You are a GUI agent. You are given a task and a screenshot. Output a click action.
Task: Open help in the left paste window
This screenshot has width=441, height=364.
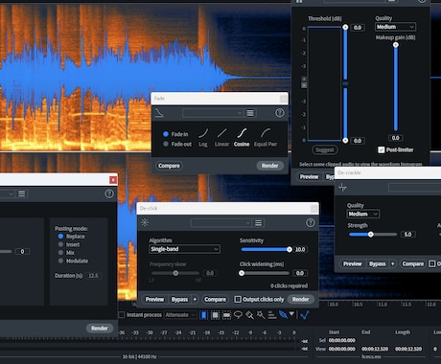109,193
